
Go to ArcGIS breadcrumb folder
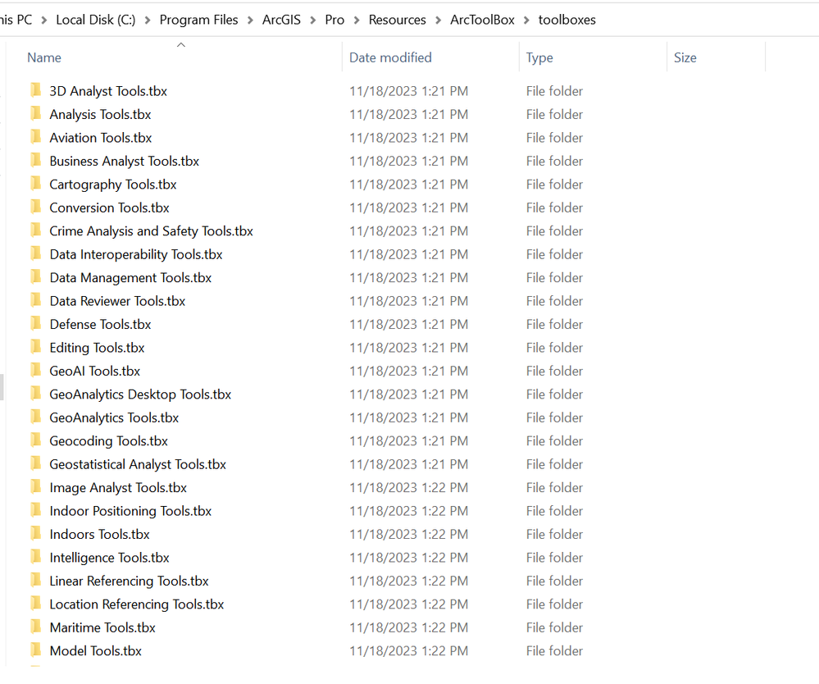coord(281,20)
